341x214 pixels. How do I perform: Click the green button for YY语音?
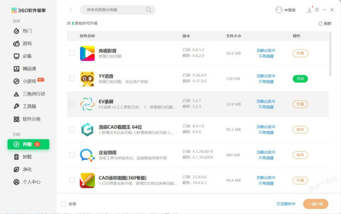[300, 79]
